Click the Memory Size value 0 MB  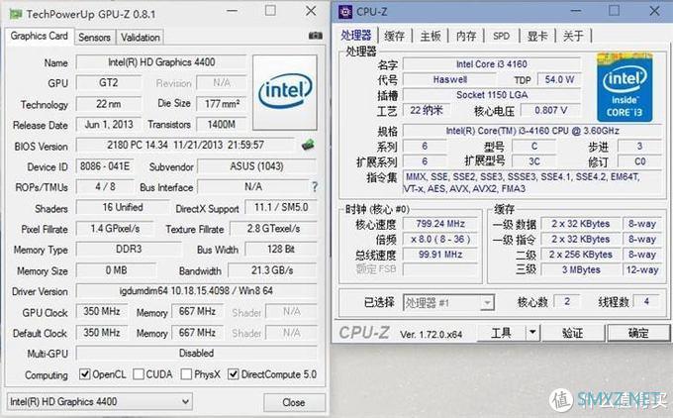[116, 270]
